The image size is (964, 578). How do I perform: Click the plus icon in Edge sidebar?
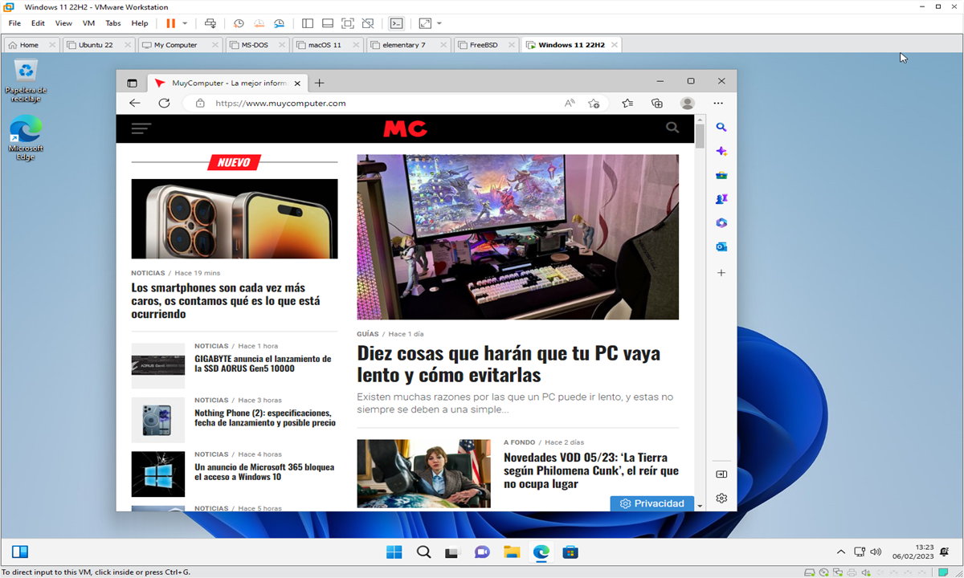pyautogui.click(x=721, y=273)
